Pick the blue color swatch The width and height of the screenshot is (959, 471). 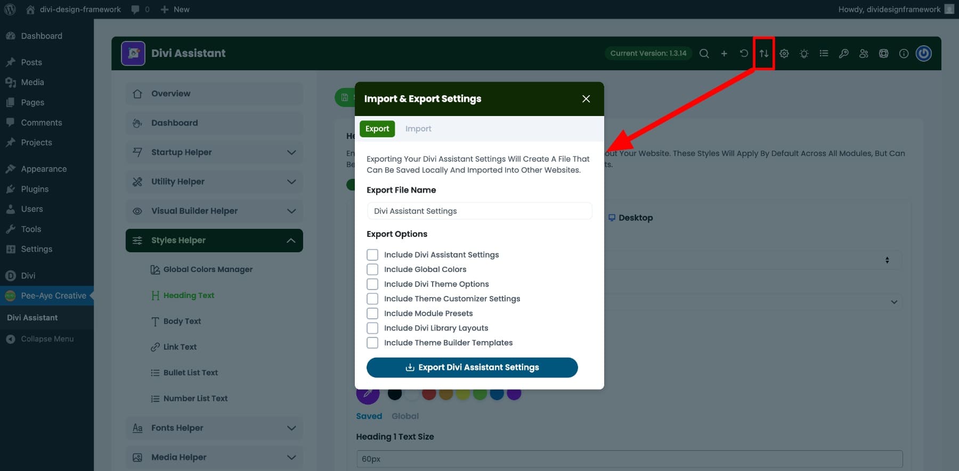(497, 394)
